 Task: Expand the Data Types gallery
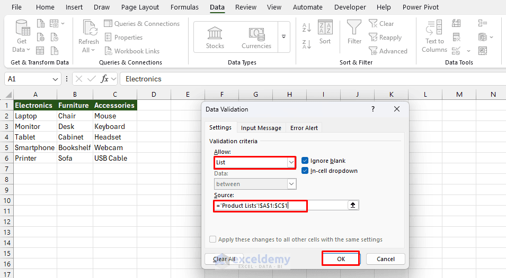tap(283, 36)
